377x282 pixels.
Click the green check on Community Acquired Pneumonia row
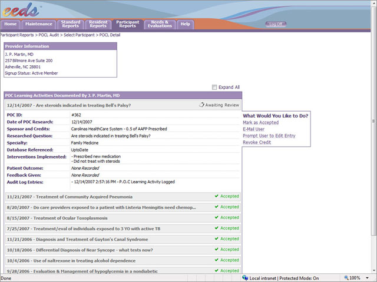(x=217, y=196)
